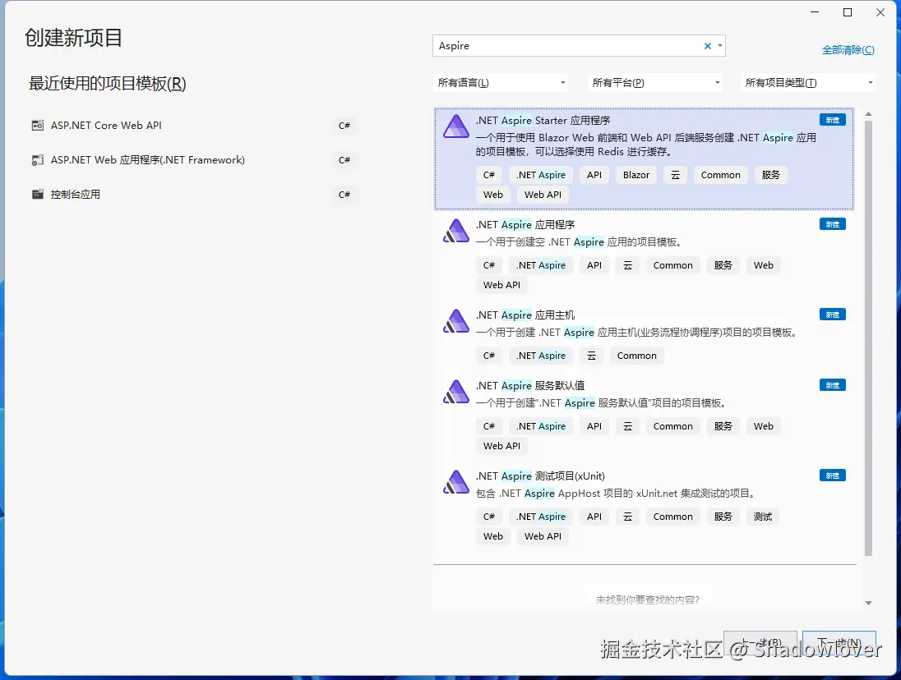
Task: Click the 新建 badge on 测试项目(xUnit) template
Action: click(x=832, y=476)
